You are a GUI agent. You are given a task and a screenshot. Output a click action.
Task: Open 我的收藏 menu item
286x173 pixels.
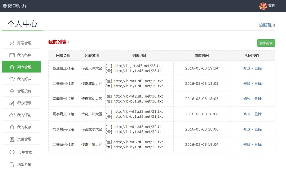[x=21, y=127]
